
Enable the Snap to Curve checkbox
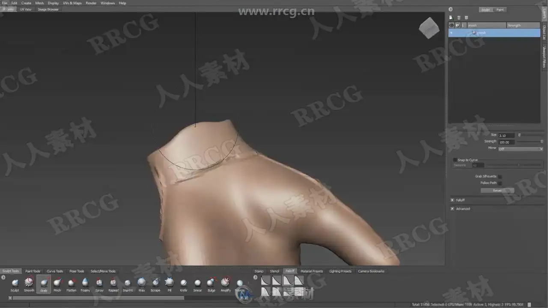455,160
